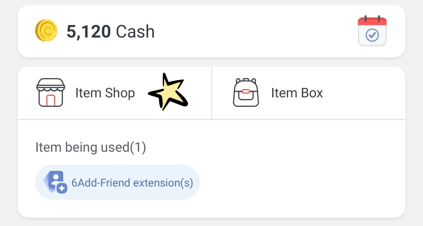
Task: Click the red clasp on the backpack icon
Action: tap(246, 91)
